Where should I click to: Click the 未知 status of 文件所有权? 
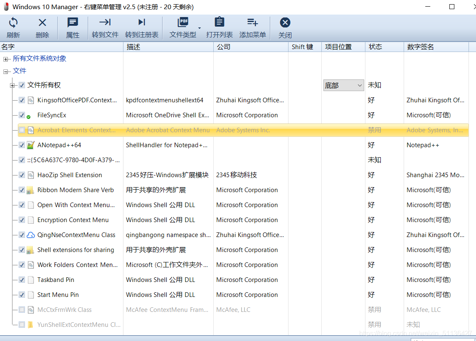point(374,85)
